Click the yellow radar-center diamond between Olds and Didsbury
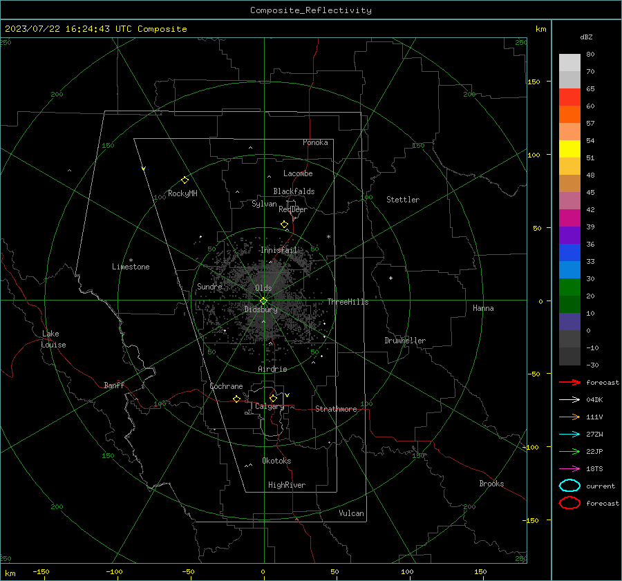Viewport: 622px width, 581px height. (x=263, y=301)
